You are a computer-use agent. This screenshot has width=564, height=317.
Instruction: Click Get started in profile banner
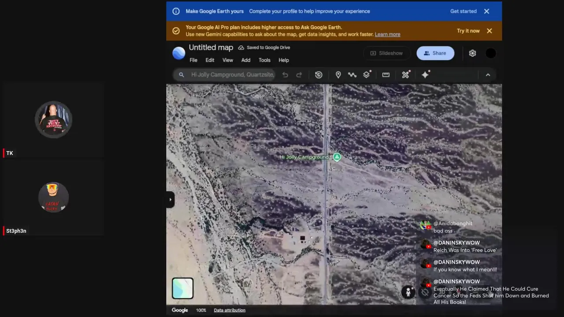point(464,11)
